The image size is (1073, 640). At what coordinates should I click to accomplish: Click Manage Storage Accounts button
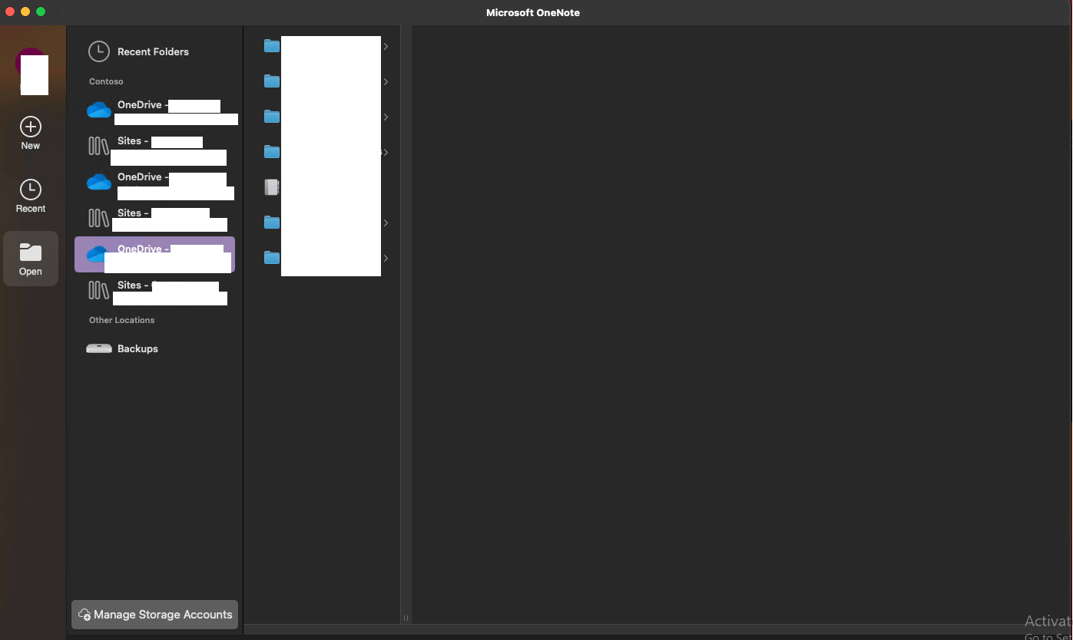tap(155, 615)
